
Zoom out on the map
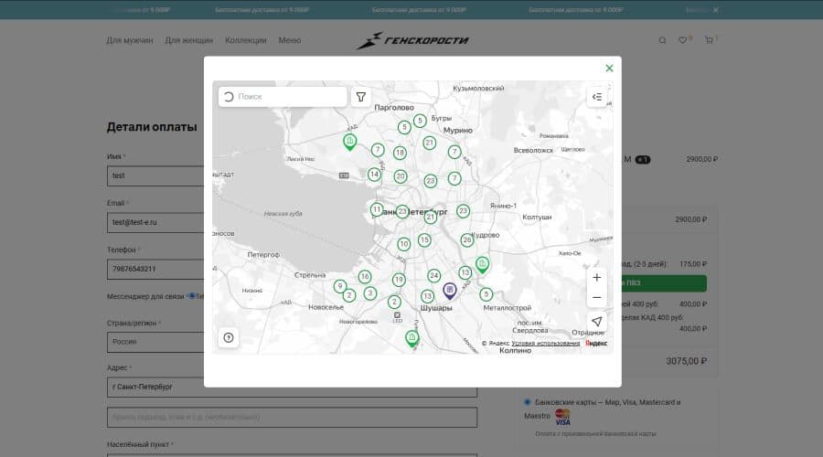597,298
